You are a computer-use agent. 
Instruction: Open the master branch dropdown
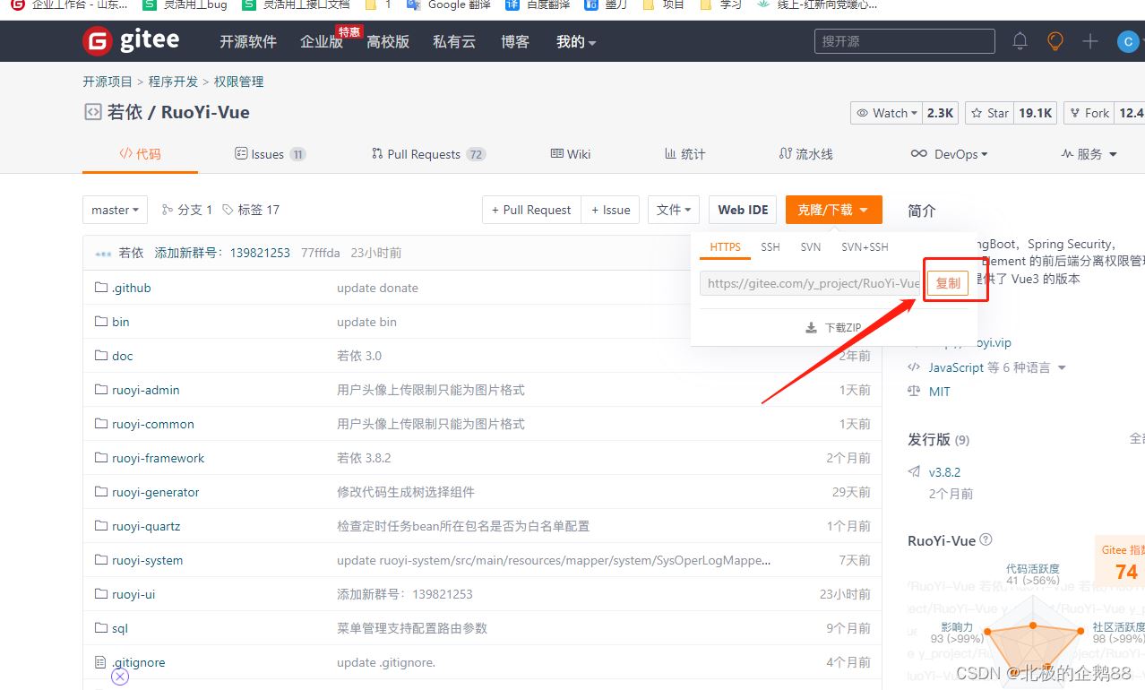(x=115, y=209)
